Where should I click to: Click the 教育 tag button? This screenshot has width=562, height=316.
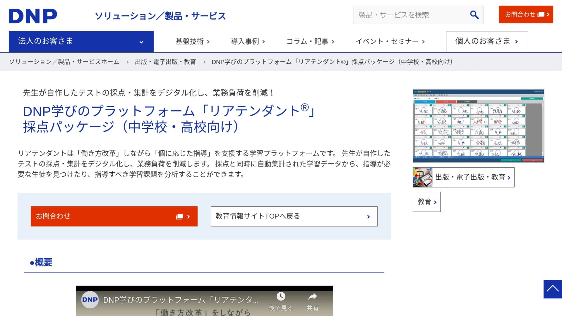point(426,202)
